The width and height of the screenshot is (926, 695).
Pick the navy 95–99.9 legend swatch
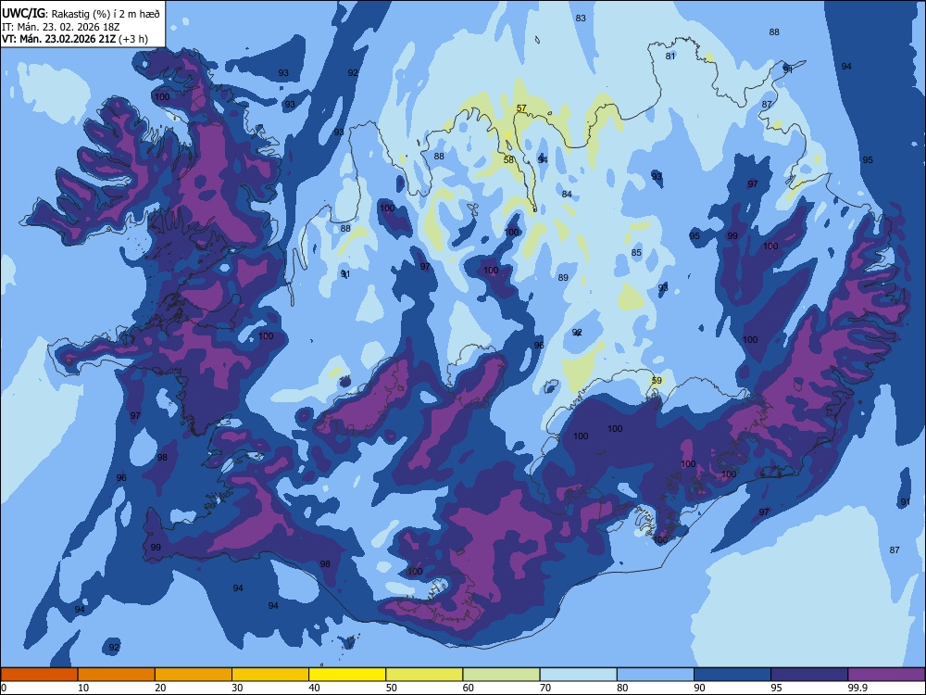coord(809,675)
